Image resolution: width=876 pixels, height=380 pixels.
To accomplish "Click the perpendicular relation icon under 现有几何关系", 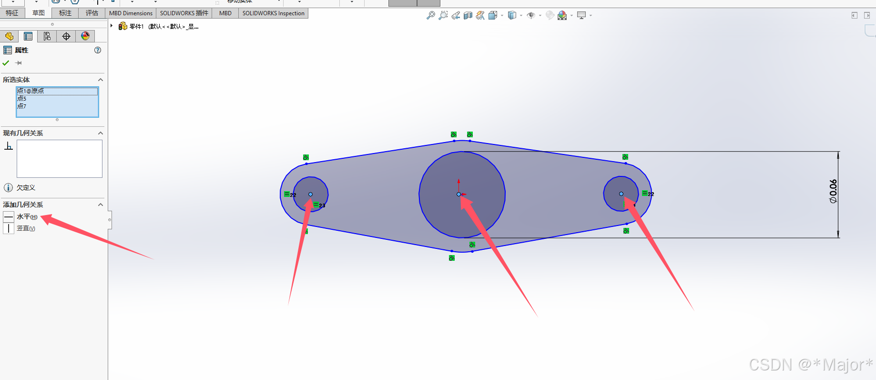I will tap(9, 146).
